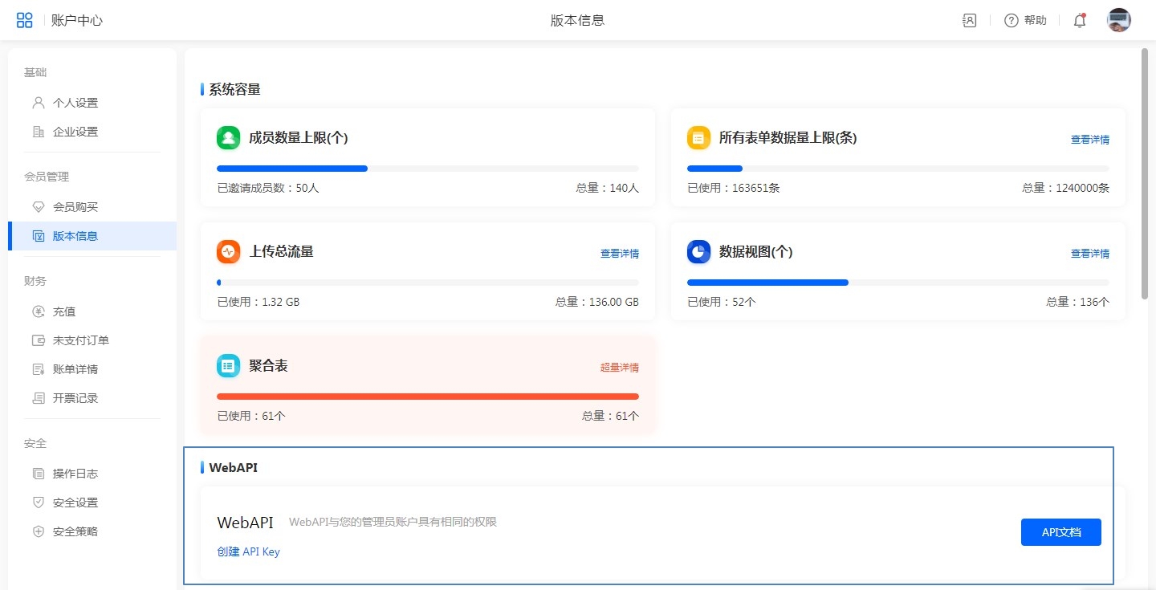Image resolution: width=1156 pixels, height=590 pixels.
Task: Click the 聚合表 red usage progress bar
Action: pos(427,397)
